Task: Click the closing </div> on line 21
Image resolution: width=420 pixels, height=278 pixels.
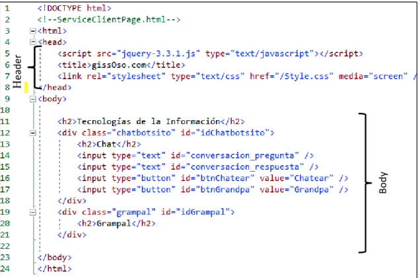Action: (x=72, y=235)
